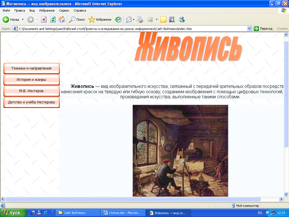Launch the Messenger people icon
Screen dimensions: 289x217
[x=181, y=19]
